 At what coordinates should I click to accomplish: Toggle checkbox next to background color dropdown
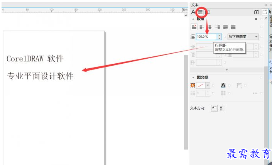pos(213,86)
